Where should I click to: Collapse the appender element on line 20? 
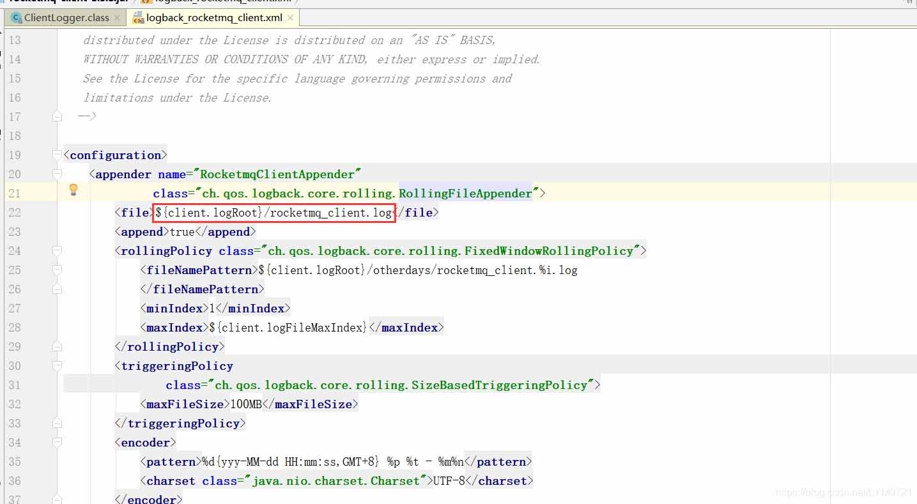click(57, 174)
